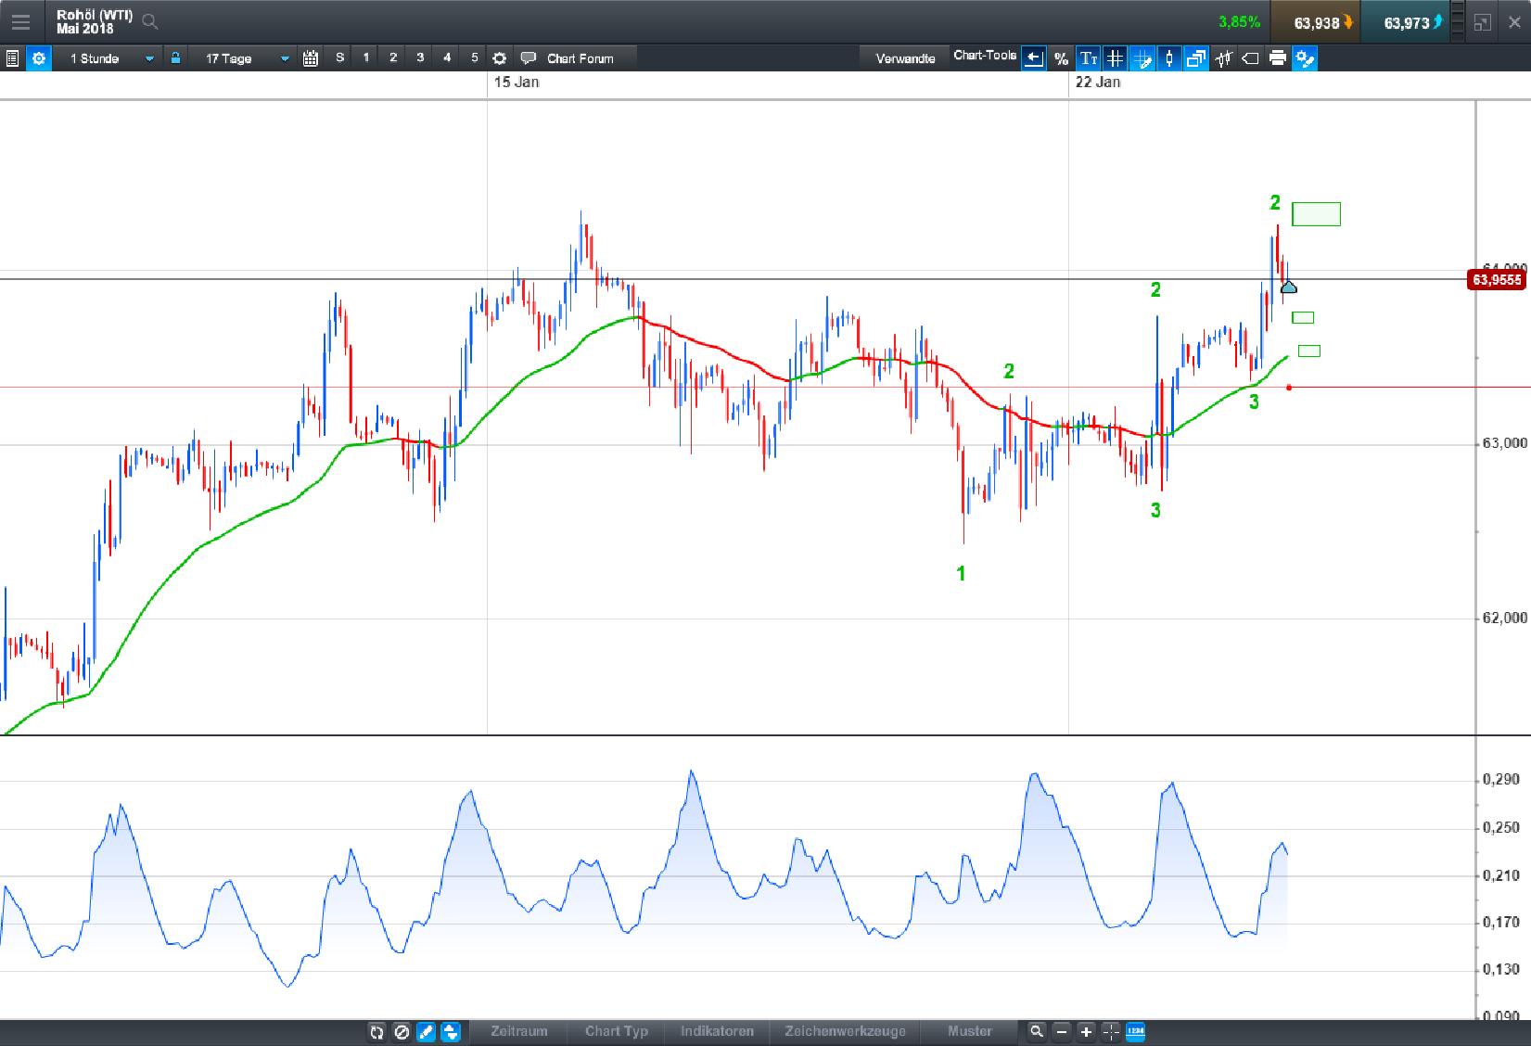Screen dimensions: 1531x1046
Task: Click the green 1 wave label
Action: tap(961, 573)
